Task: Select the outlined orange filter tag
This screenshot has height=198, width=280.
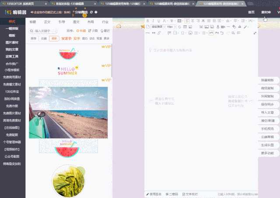Action: coord(54,38)
